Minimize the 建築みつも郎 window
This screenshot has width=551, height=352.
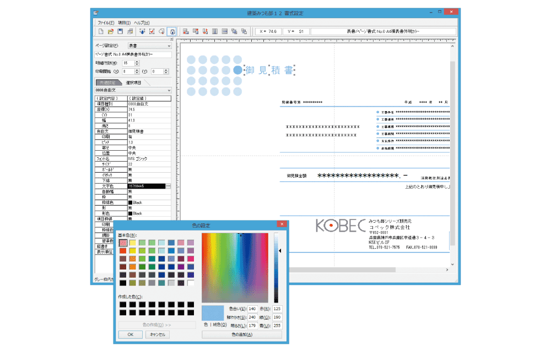pyautogui.click(x=431, y=13)
